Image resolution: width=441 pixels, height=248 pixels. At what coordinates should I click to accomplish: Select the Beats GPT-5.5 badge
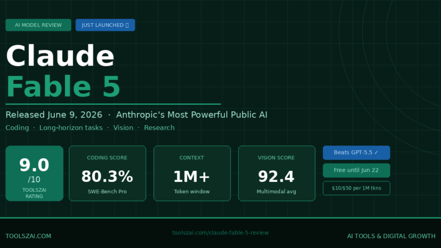pos(356,153)
